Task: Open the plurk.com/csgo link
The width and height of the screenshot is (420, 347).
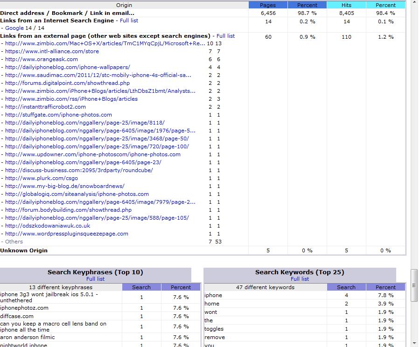Action: (42, 178)
